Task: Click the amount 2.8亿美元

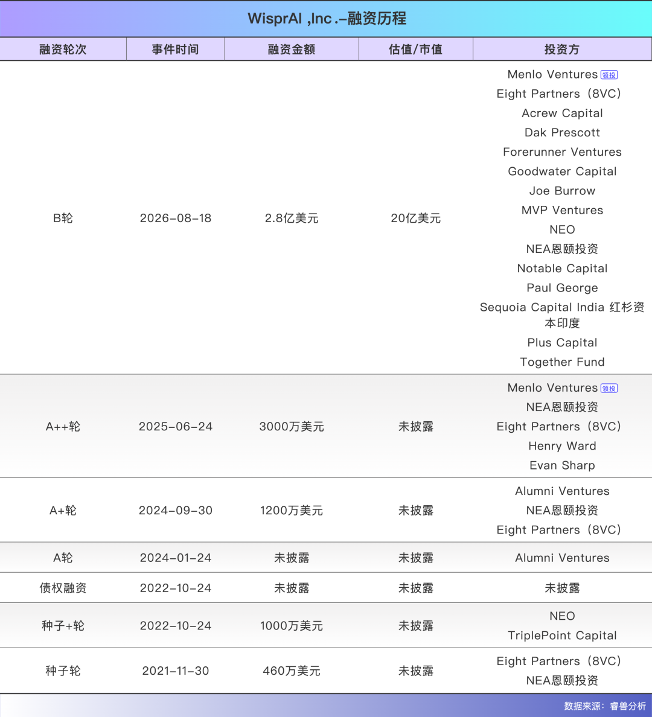Action: tap(292, 218)
